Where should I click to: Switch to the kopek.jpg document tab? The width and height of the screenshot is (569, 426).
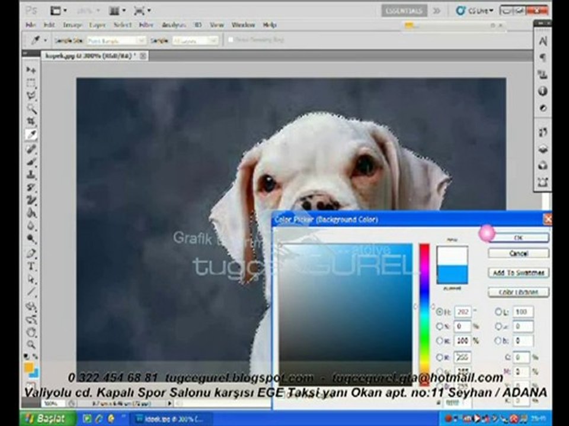click(91, 56)
